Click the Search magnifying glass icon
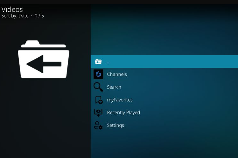The height and width of the screenshot is (158, 238). (98, 87)
